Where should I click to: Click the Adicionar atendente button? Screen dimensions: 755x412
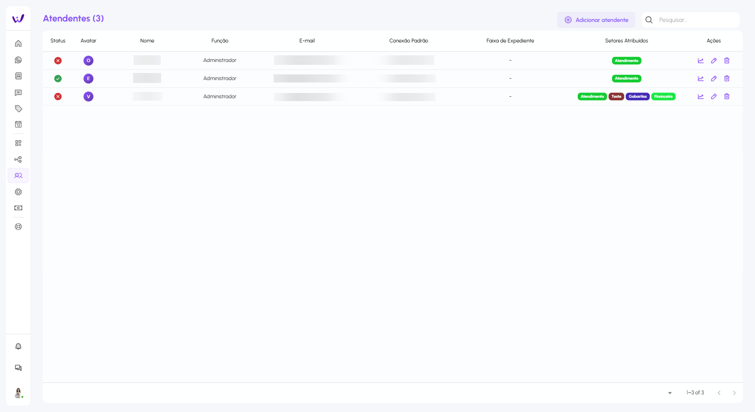tap(596, 20)
